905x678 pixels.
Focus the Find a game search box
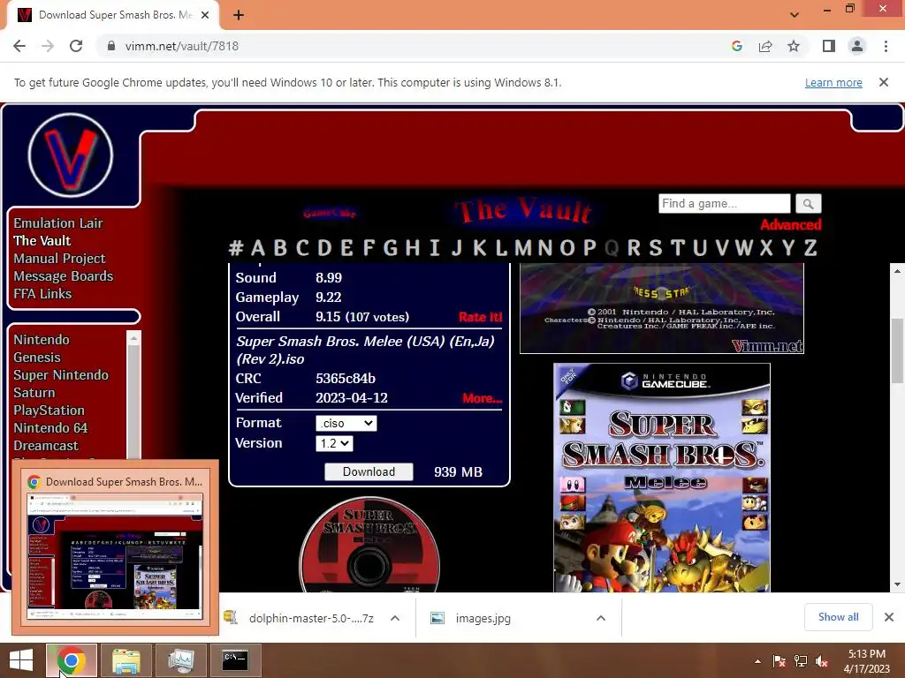pos(725,204)
